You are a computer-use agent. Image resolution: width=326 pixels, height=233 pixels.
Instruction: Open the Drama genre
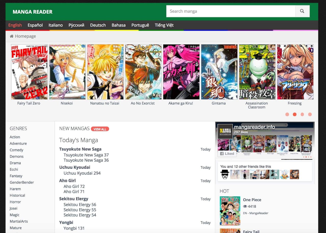pos(15,163)
